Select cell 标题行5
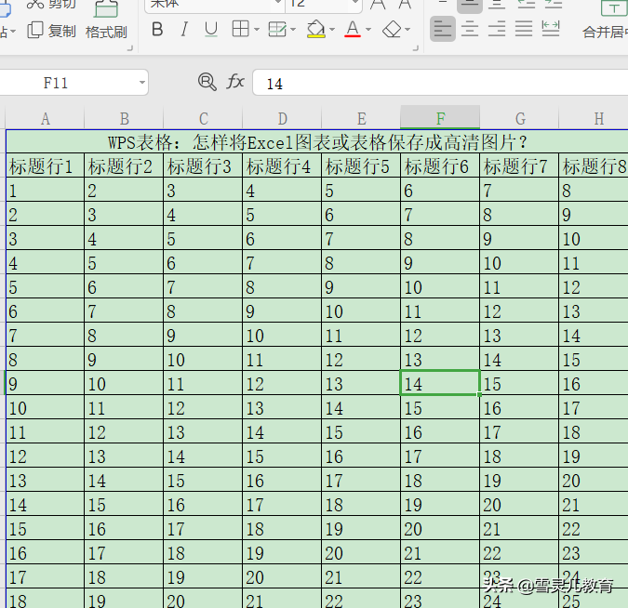 (x=361, y=165)
